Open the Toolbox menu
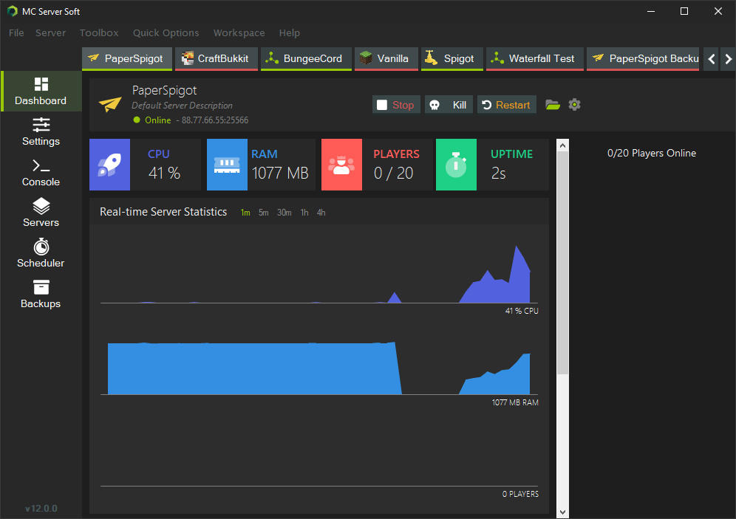 pyautogui.click(x=99, y=32)
